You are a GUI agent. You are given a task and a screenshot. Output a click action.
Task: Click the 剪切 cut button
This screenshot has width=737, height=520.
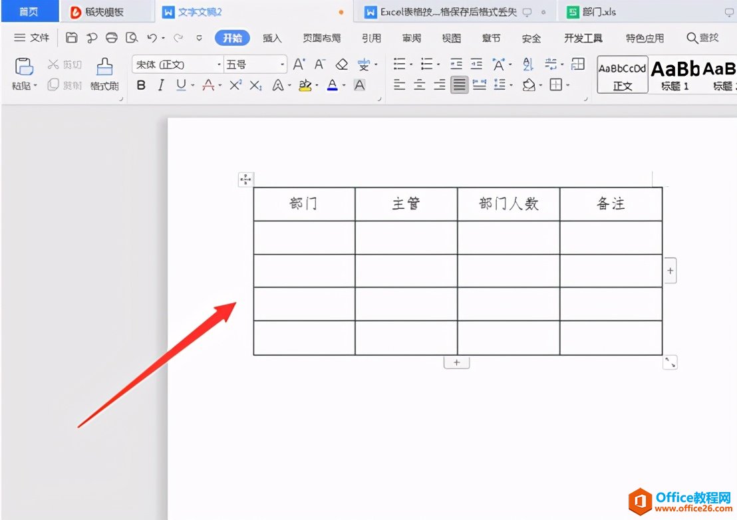click(x=65, y=65)
